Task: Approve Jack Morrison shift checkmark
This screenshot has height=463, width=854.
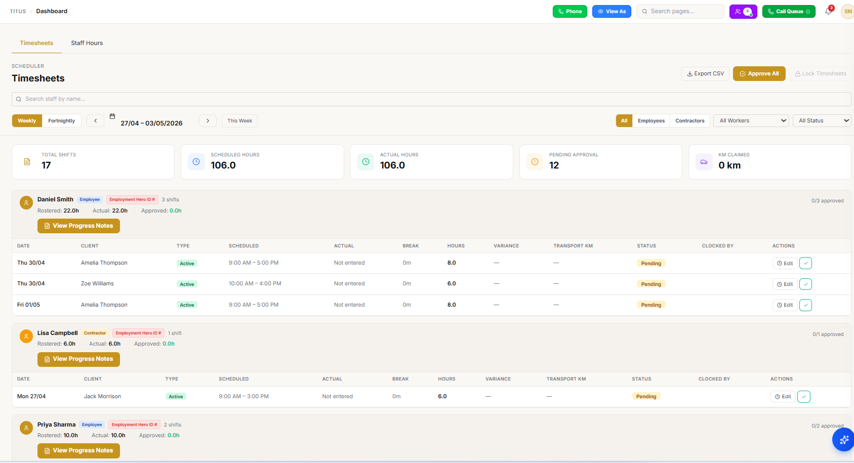Action: (804, 397)
